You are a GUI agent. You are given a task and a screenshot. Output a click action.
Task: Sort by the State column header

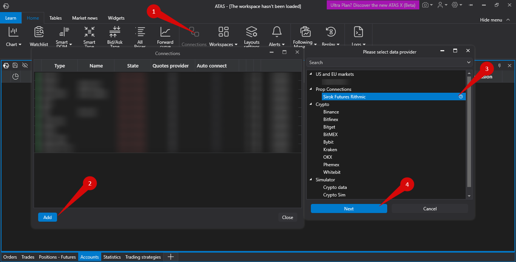point(133,66)
